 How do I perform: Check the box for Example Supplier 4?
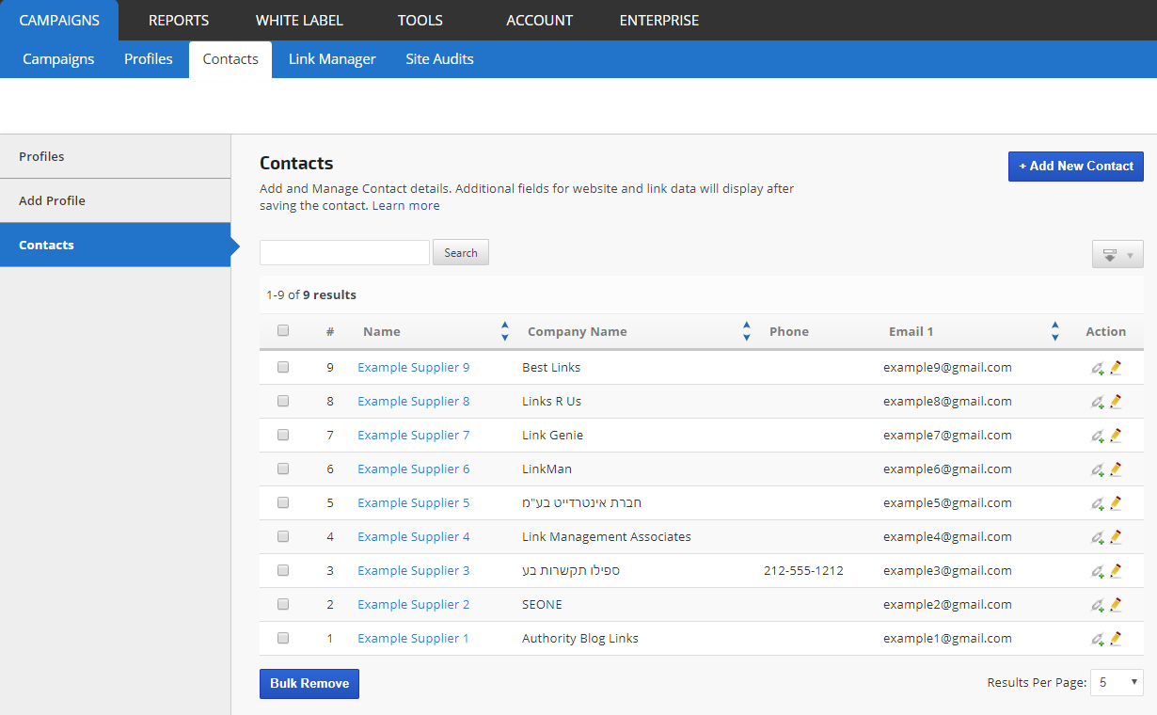283,537
